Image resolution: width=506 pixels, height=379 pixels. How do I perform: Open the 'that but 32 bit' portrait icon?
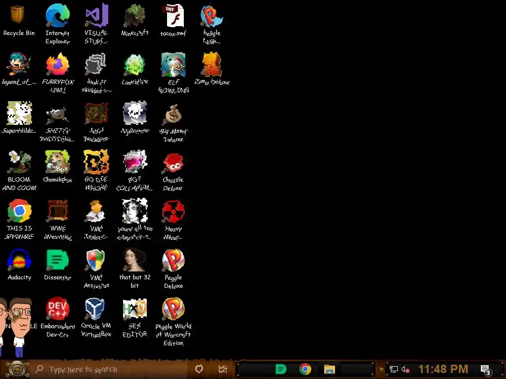(x=135, y=260)
